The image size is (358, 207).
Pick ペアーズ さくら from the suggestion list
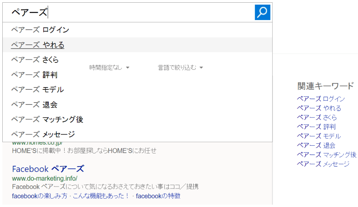coord(35,60)
